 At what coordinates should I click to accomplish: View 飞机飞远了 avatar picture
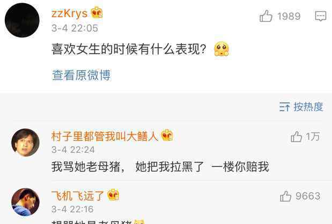25,202
